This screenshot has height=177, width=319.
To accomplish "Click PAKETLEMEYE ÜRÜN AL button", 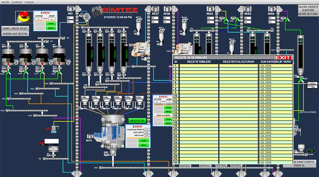I will coord(299,163).
